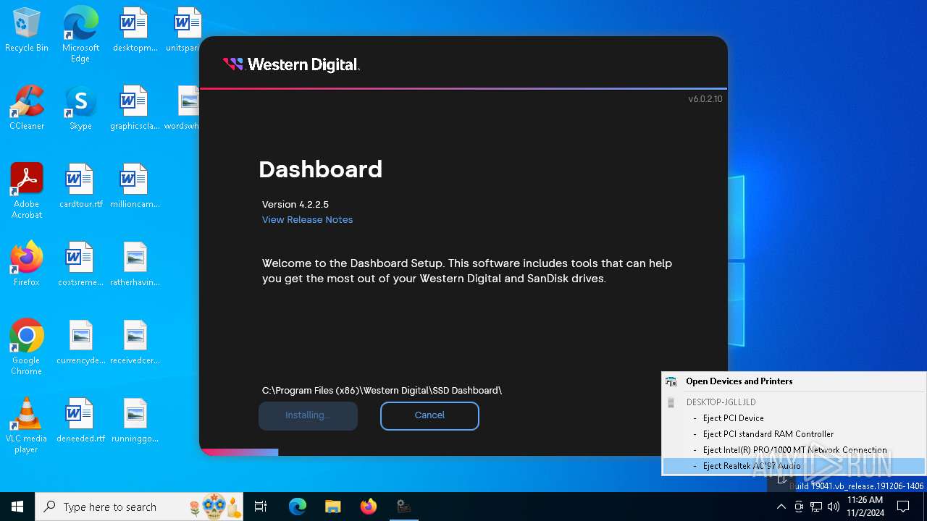Click the Type here to search box
The image size is (927, 521).
click(x=140, y=507)
